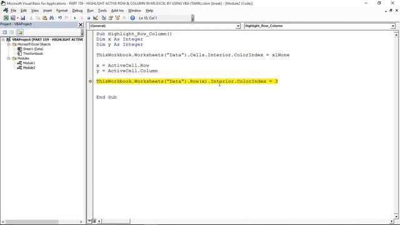Open the Highlight_Row_Column procedure dropdown
Image resolution: width=400 pixels, height=225 pixels.
pyautogui.click(x=392, y=26)
